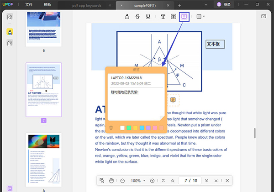Activate the sticky note tool
Screen dimensions: 274x192
pos(184,17)
